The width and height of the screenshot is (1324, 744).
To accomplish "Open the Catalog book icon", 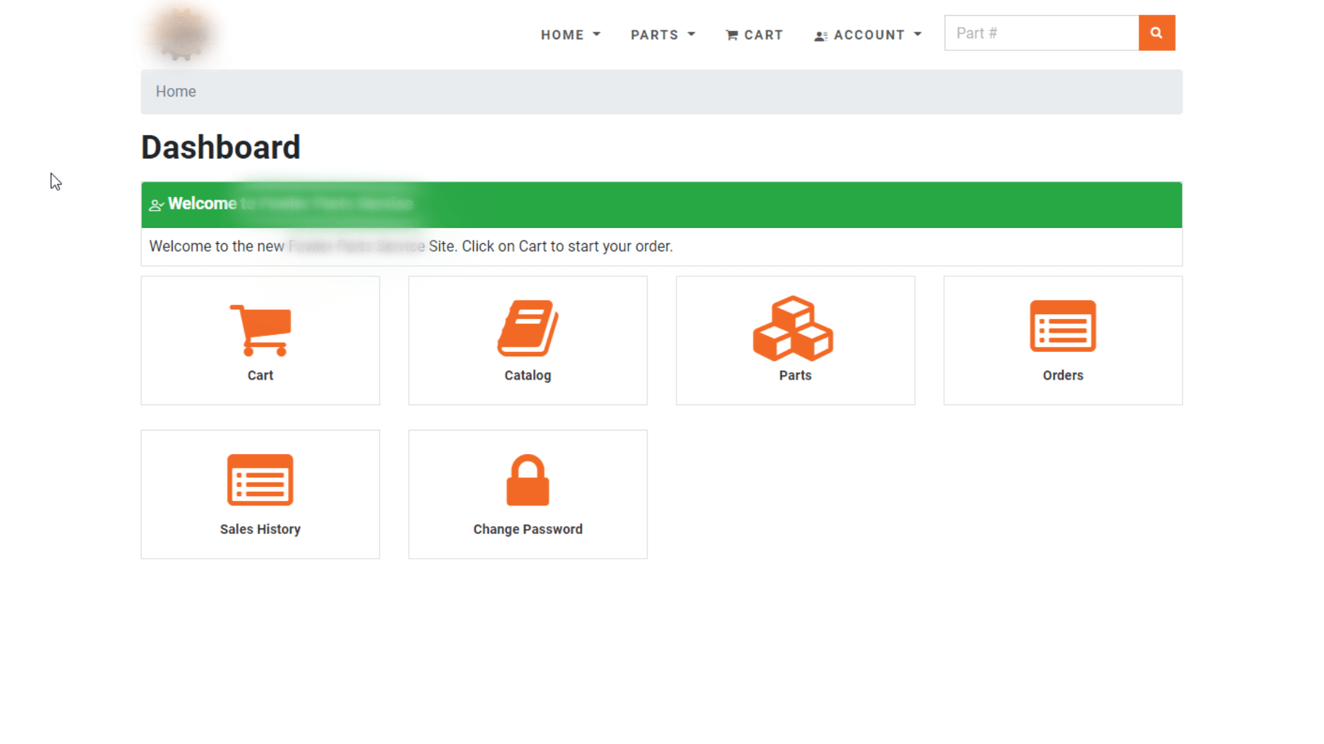I will (x=527, y=329).
